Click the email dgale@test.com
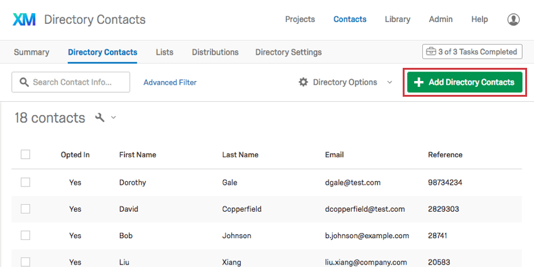The height and width of the screenshot is (267, 534). (x=353, y=183)
